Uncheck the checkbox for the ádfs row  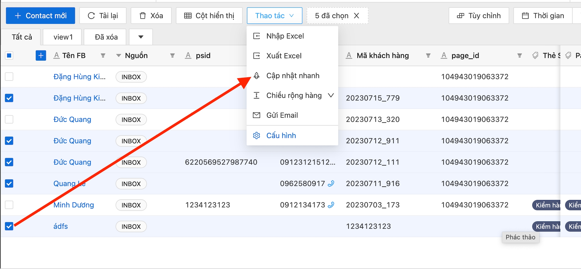pos(9,226)
